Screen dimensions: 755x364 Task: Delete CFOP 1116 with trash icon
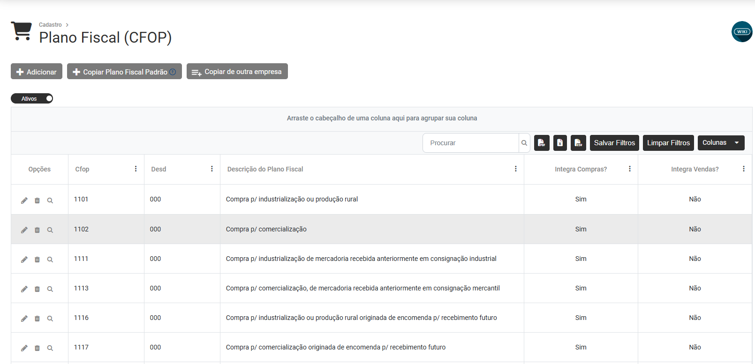[37, 319]
